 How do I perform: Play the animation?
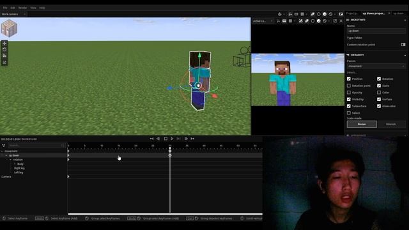coord(172,139)
